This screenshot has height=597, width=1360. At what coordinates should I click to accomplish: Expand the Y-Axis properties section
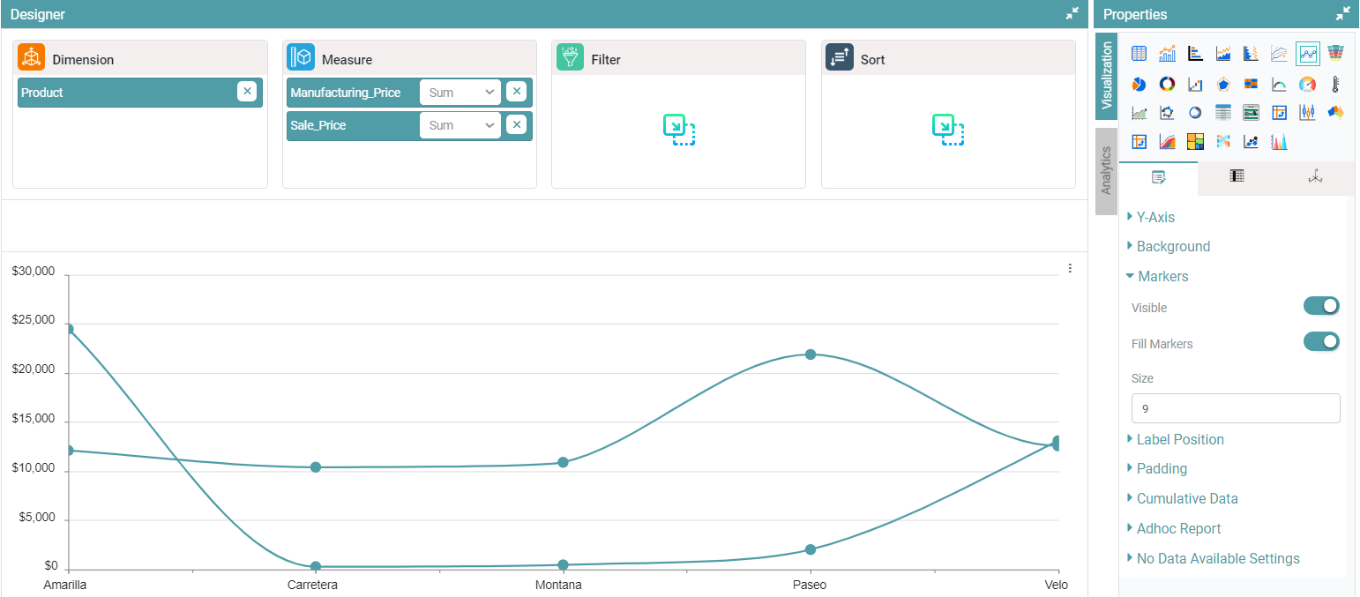(1155, 217)
